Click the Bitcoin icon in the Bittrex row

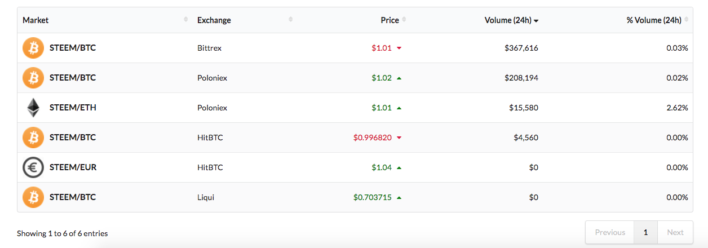coord(33,48)
